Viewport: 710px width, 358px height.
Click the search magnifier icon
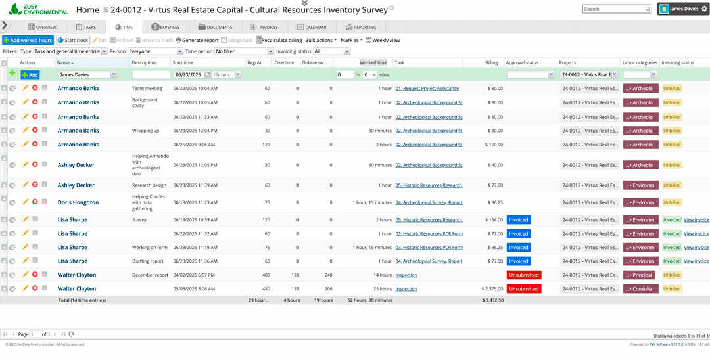(648, 9)
